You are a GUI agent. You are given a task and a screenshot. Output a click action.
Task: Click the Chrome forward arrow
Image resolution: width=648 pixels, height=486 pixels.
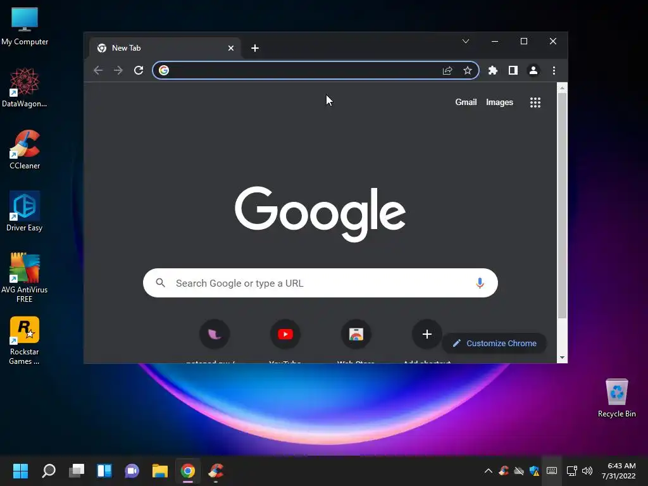(x=118, y=70)
